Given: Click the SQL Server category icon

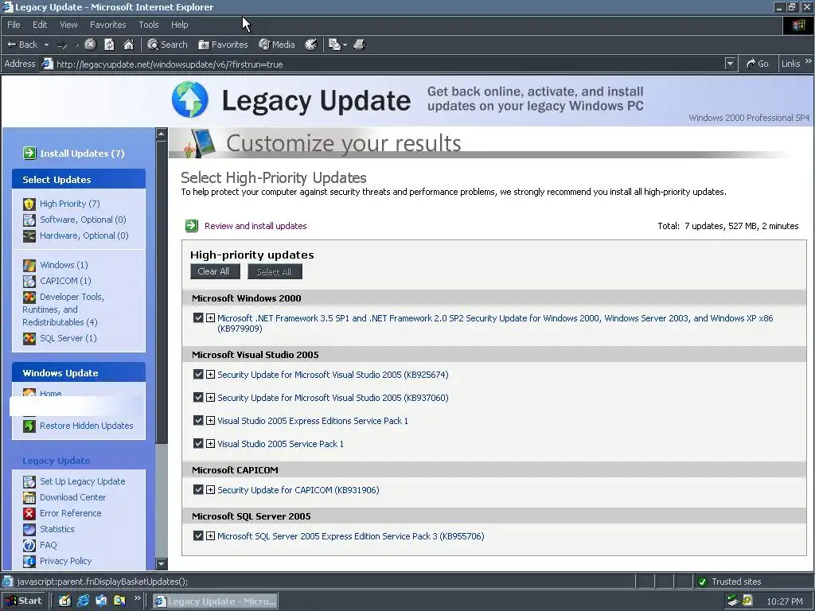Looking at the screenshot, I should [29, 338].
